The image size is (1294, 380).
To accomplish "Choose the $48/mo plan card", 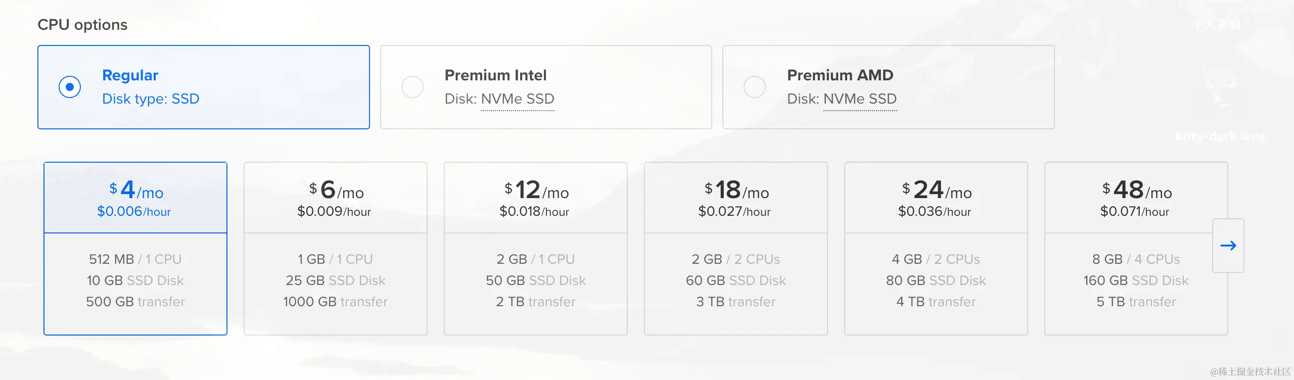I will [1136, 249].
